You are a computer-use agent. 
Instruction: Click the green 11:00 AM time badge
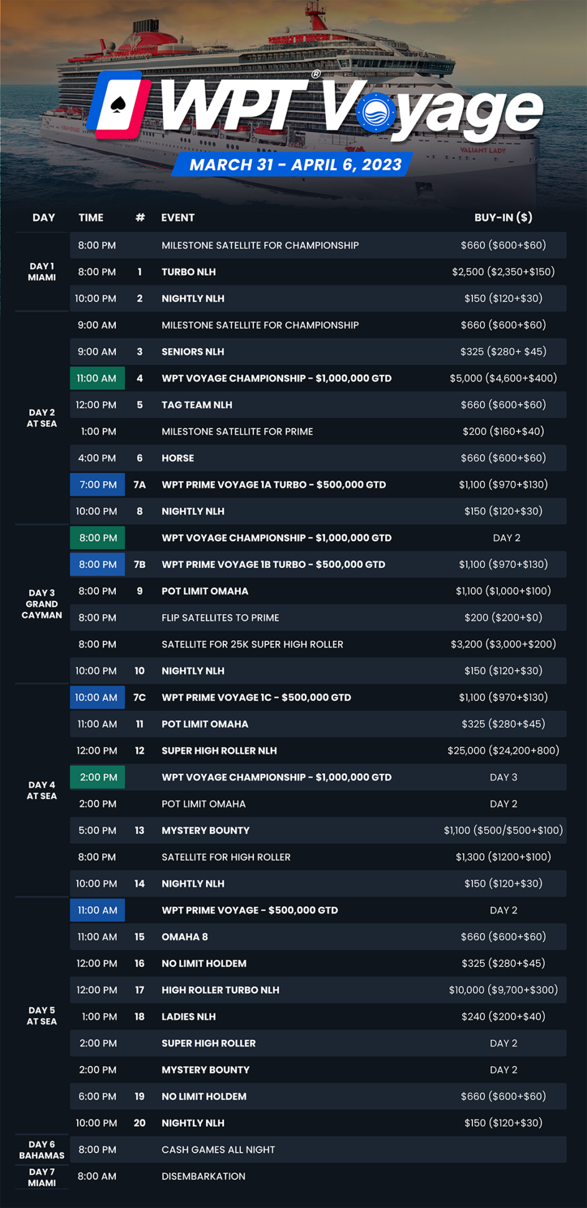[x=97, y=378]
